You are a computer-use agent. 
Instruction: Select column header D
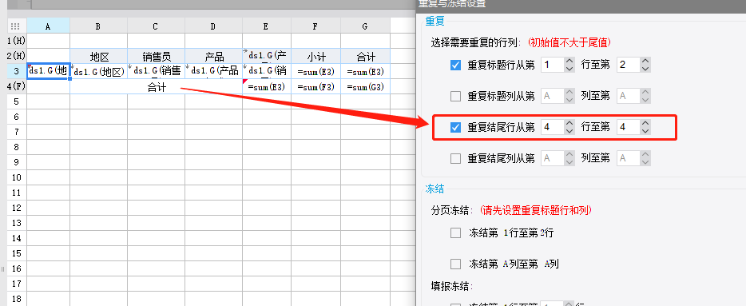(213, 26)
